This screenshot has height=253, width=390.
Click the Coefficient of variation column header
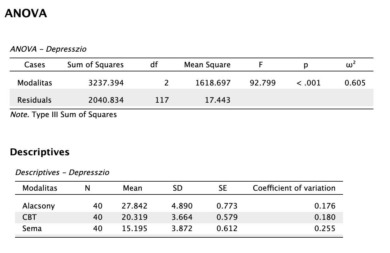pyautogui.click(x=294, y=188)
